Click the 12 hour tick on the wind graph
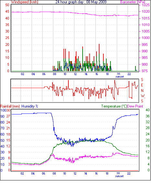151x184 pixels. (75, 74)
